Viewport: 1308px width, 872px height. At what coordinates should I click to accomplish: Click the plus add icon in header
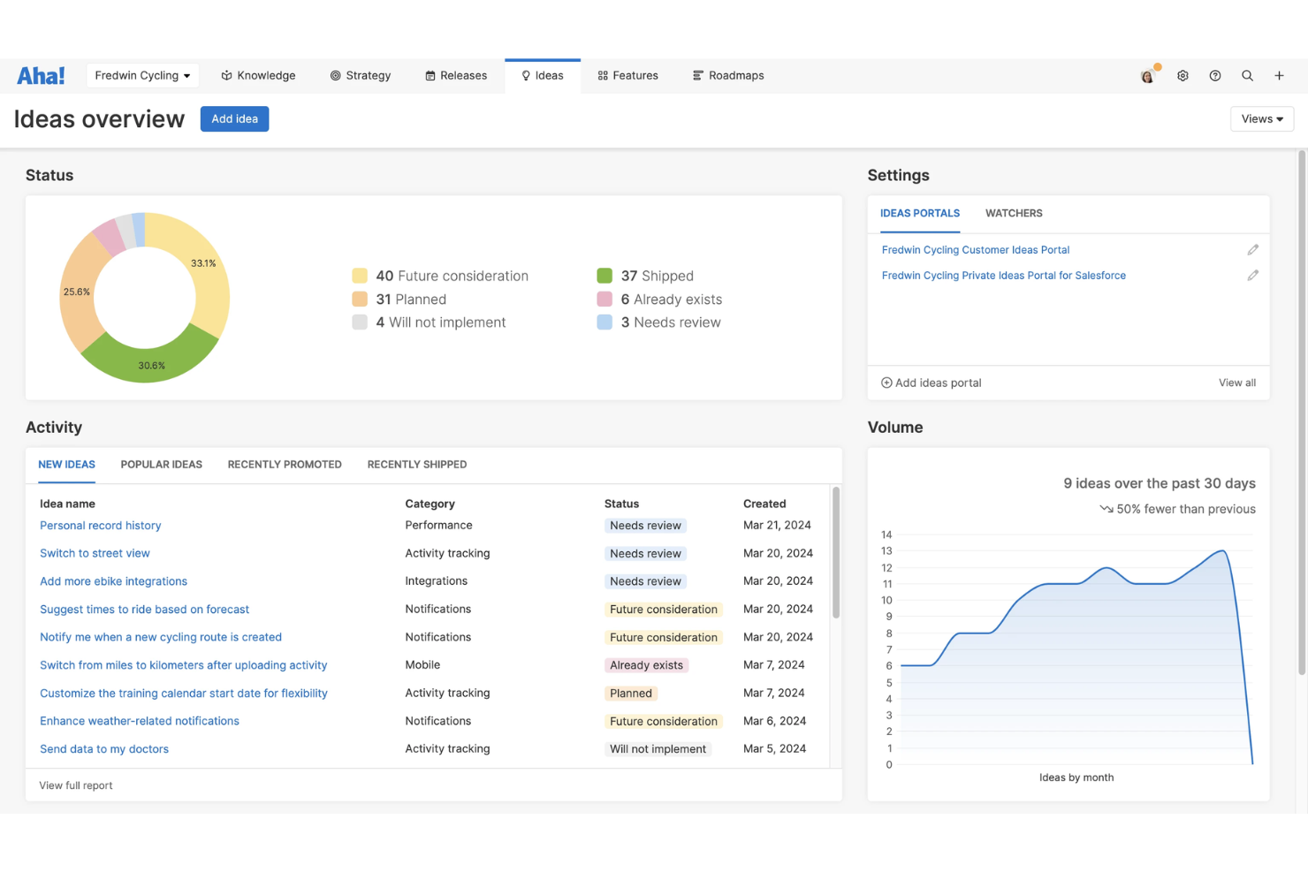pos(1279,76)
